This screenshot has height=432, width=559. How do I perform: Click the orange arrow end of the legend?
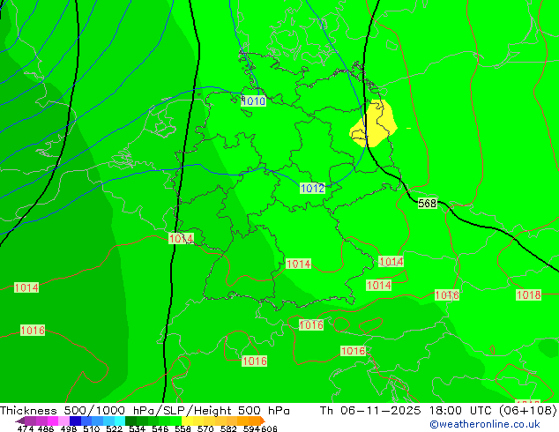click(x=263, y=421)
